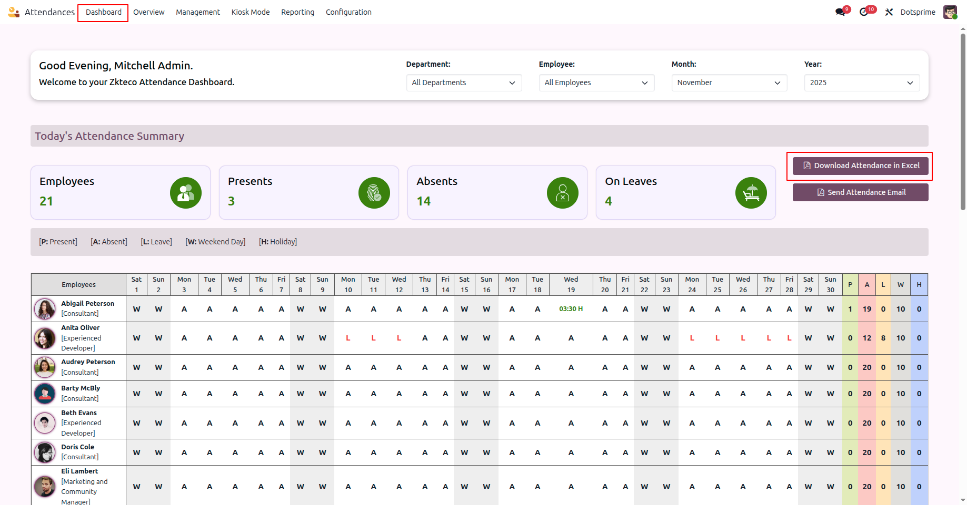
Task: Select the Year 2025 dropdown
Action: click(x=861, y=83)
